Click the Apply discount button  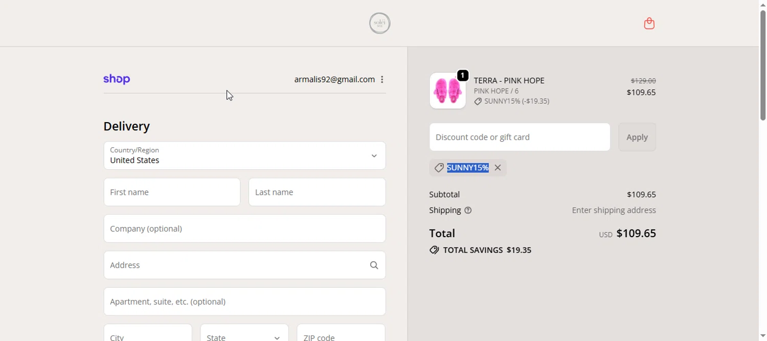637,137
